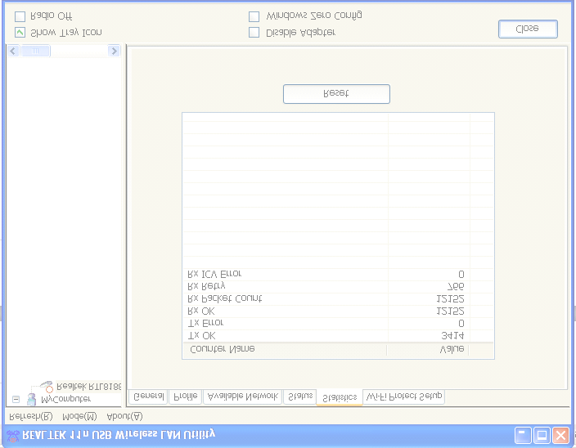This screenshot has height=448, width=576.
Task: Tick the Disable Adapter checkbox
Action: click(x=254, y=33)
